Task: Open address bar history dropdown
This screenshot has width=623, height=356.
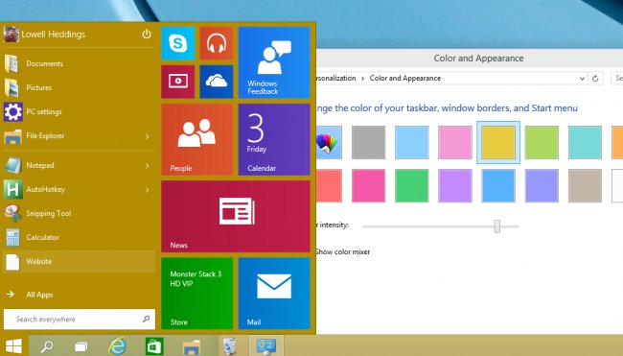Action: point(582,79)
